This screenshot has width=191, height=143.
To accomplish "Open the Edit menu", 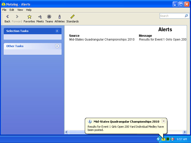I will pos(12,10).
